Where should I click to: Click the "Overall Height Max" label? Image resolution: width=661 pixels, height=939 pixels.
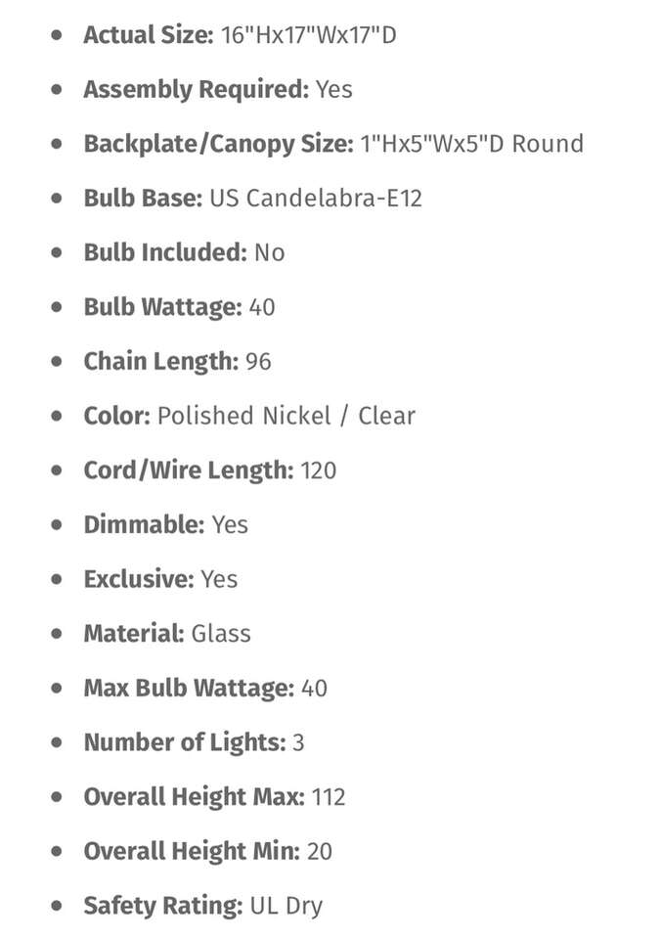tap(194, 797)
